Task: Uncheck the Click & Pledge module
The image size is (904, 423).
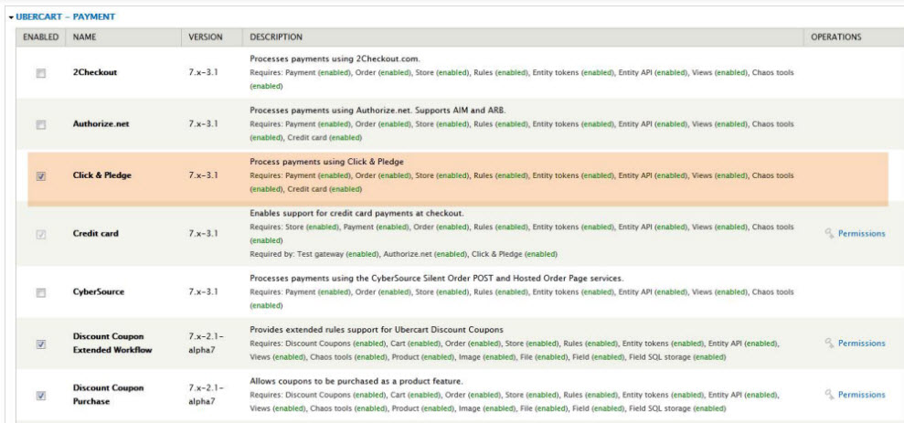Action: [41, 176]
